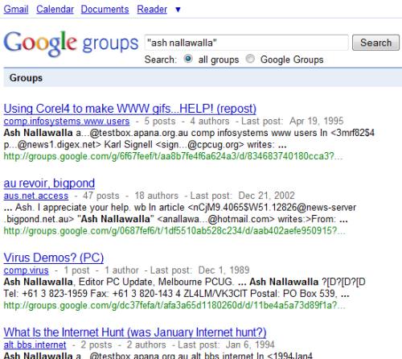Visit the aus.net.access group link
The image size is (402, 359).
36,196
